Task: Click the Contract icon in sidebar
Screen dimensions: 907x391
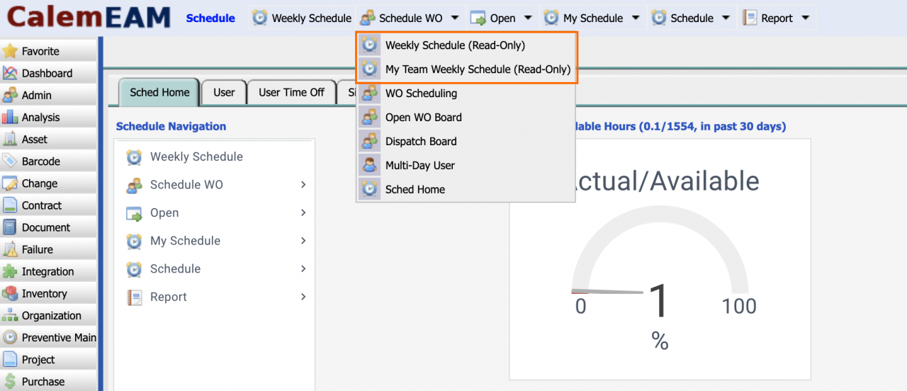Action: 10,205
